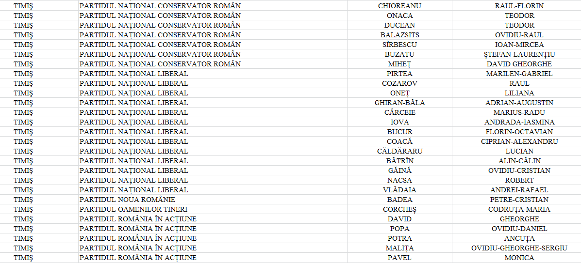Select the DAVID GHEORGHE first name cell
Image resolution: width=581 pixels, height=263 pixels.
[519, 64]
